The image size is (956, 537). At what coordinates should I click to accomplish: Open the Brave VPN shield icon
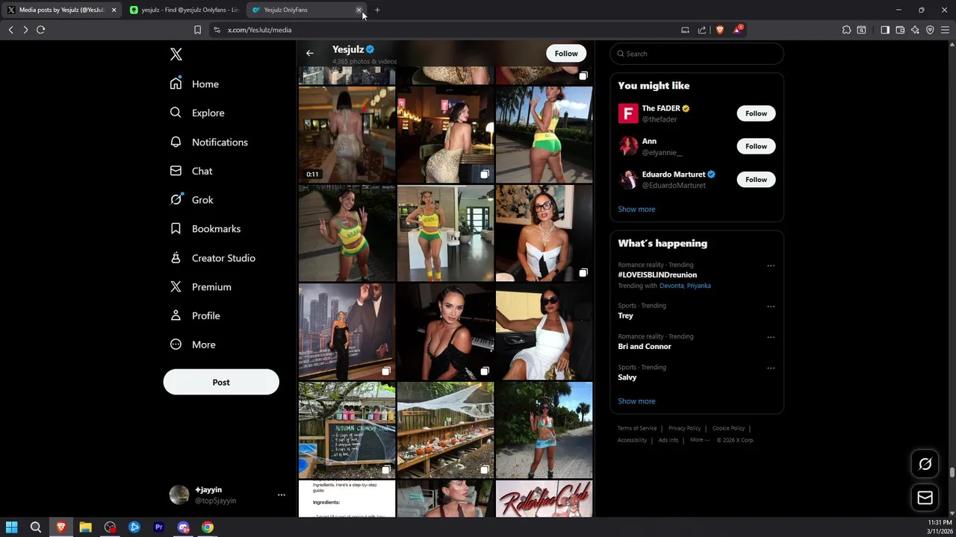930,30
